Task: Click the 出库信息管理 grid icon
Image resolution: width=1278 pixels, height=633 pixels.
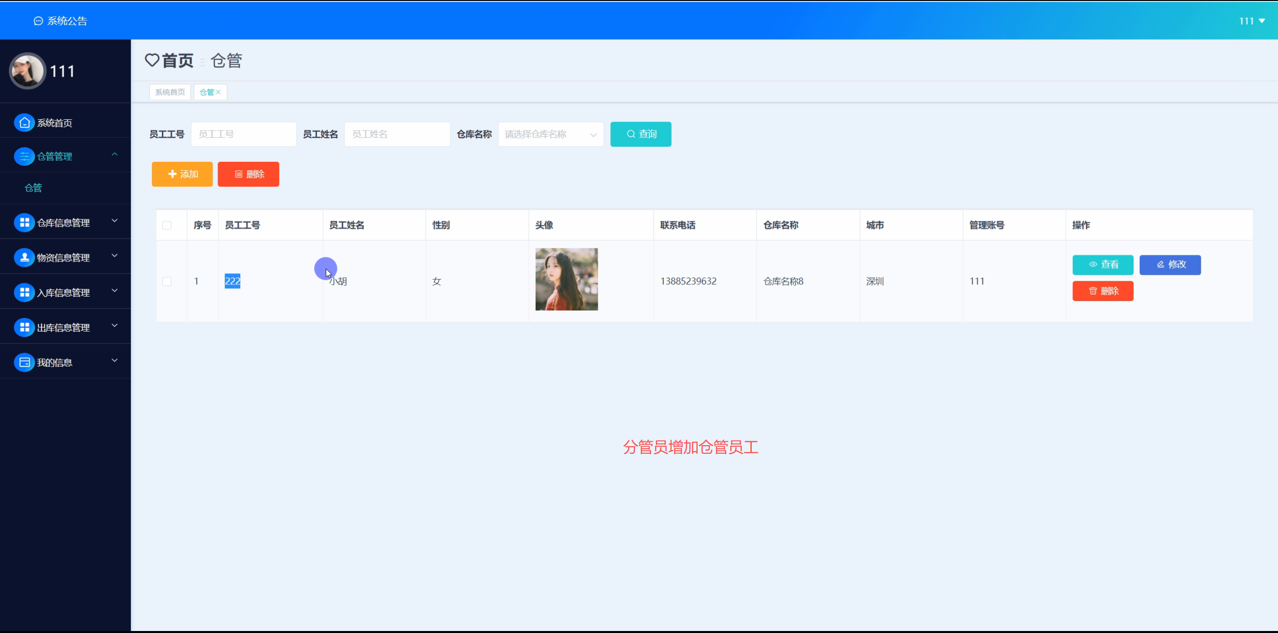Action: (x=24, y=328)
